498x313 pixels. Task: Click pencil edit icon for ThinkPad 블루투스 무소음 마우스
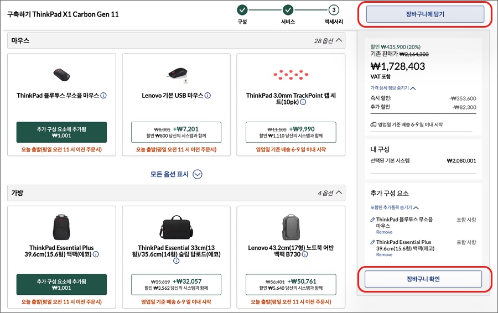[372, 220]
